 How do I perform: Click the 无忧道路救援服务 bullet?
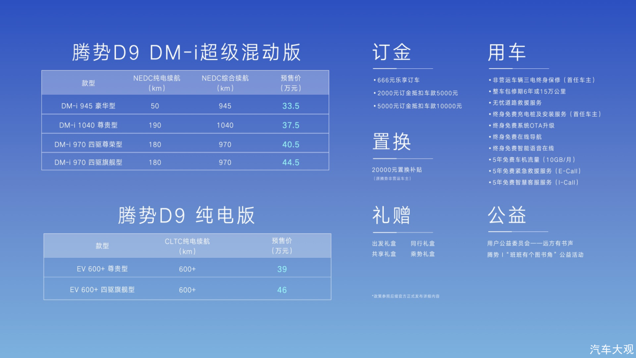pyautogui.click(x=515, y=103)
